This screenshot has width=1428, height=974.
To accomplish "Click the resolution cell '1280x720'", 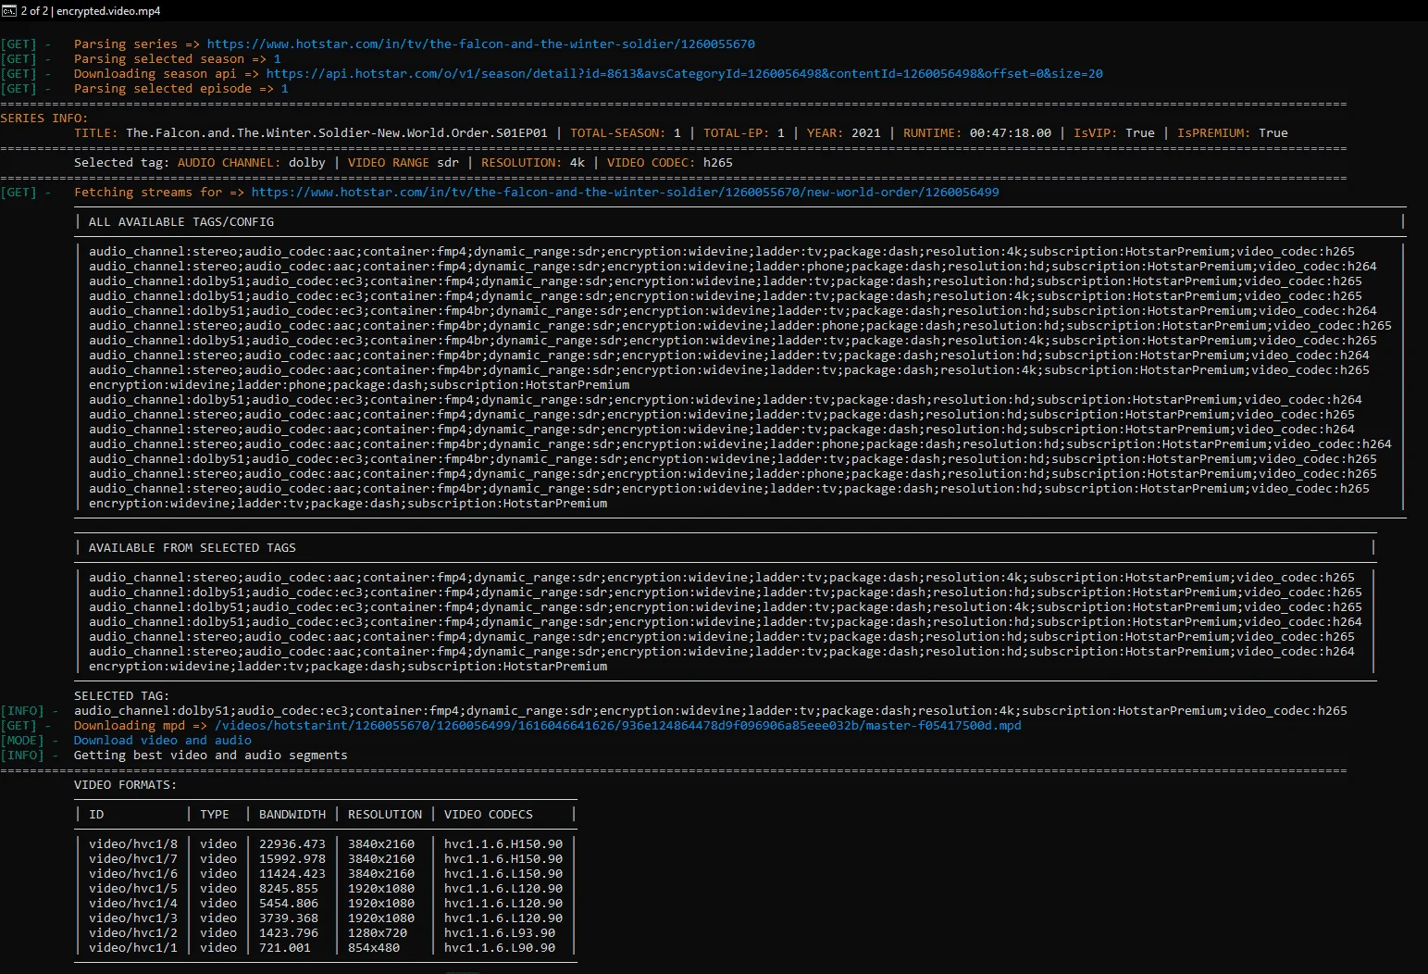I will (x=378, y=933).
